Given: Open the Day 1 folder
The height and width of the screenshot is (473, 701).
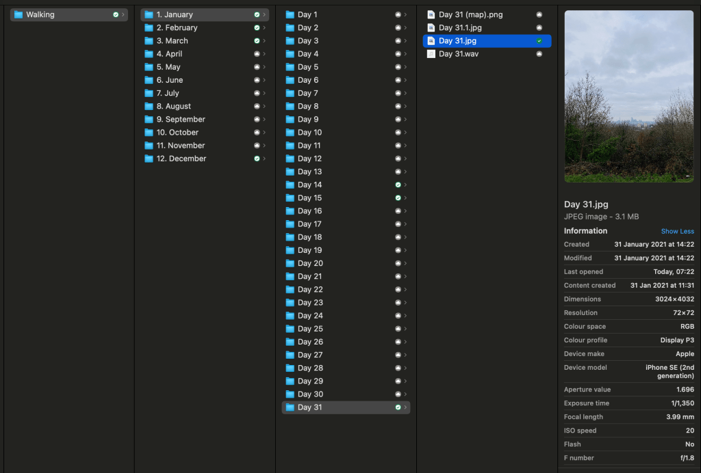Looking at the screenshot, I should (x=307, y=14).
